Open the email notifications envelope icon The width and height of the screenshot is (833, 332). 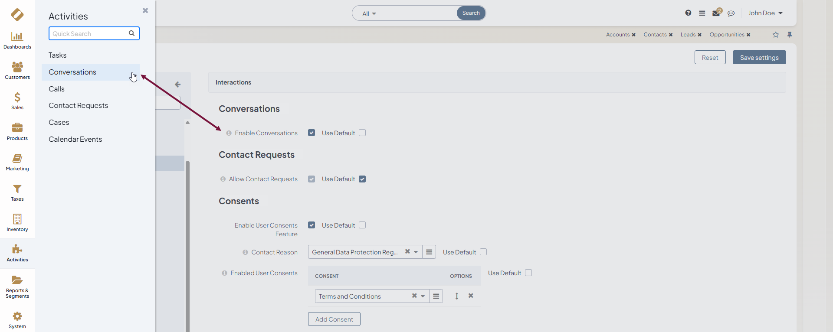716,13
